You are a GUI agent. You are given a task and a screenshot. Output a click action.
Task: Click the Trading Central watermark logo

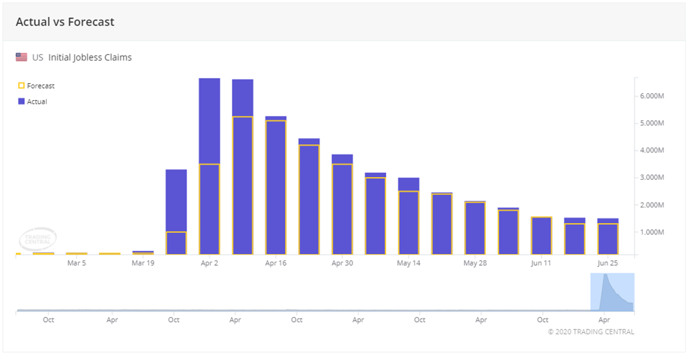[38, 239]
